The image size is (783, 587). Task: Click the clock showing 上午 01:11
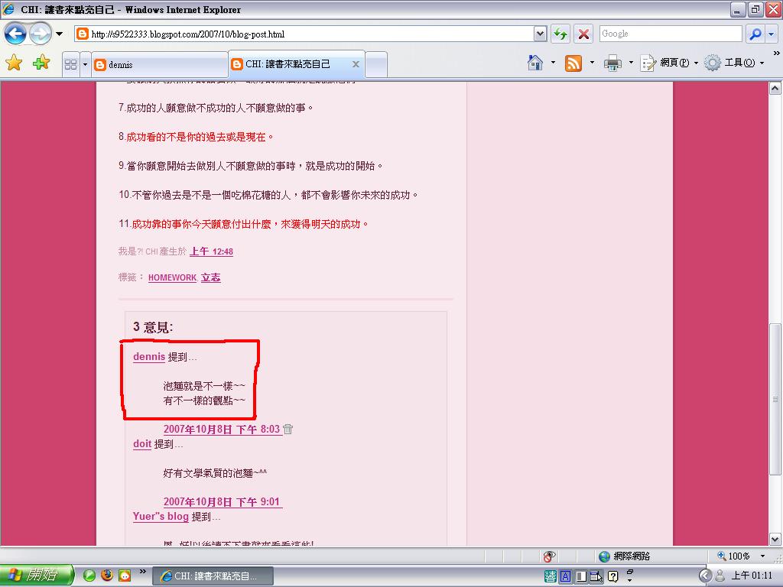(752, 576)
